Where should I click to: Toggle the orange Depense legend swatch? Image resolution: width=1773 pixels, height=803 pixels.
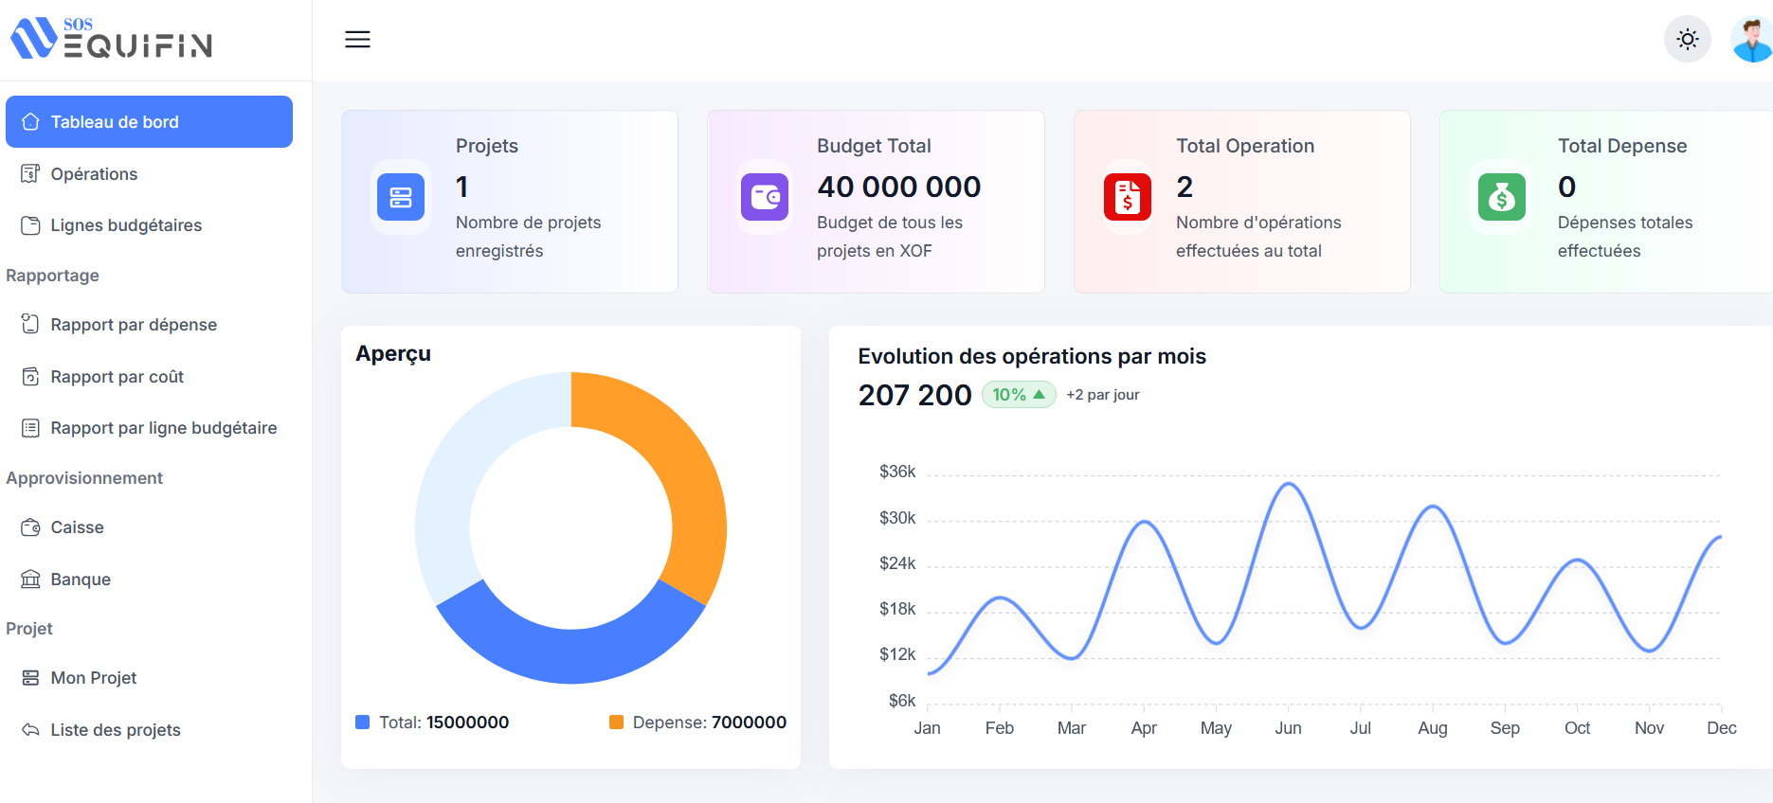point(616,723)
